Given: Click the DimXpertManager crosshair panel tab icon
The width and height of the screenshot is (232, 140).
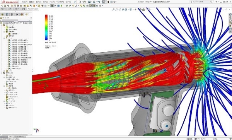Looking at the screenshot, I should point(17,15).
